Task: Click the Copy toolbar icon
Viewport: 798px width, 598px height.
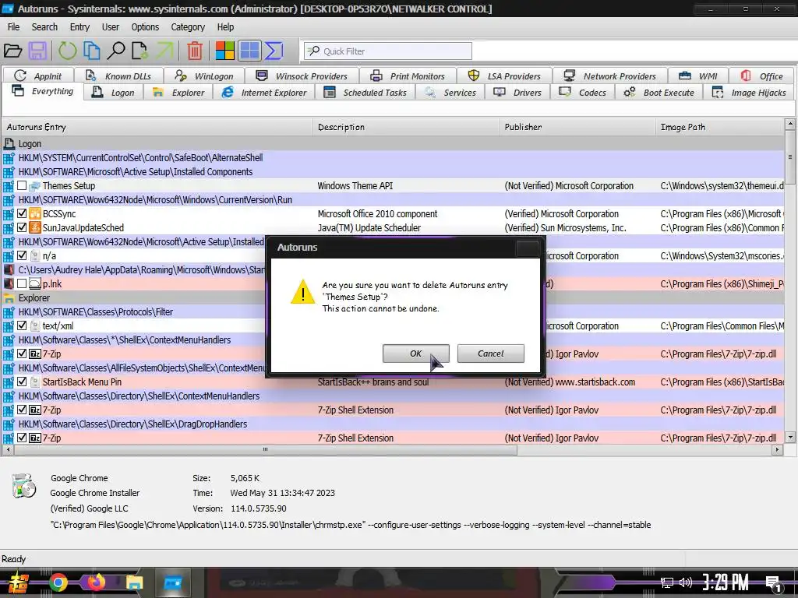Action: click(x=92, y=51)
